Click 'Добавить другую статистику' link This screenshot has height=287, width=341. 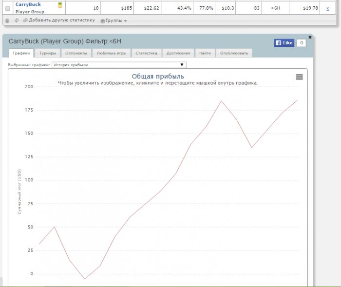(x=61, y=20)
